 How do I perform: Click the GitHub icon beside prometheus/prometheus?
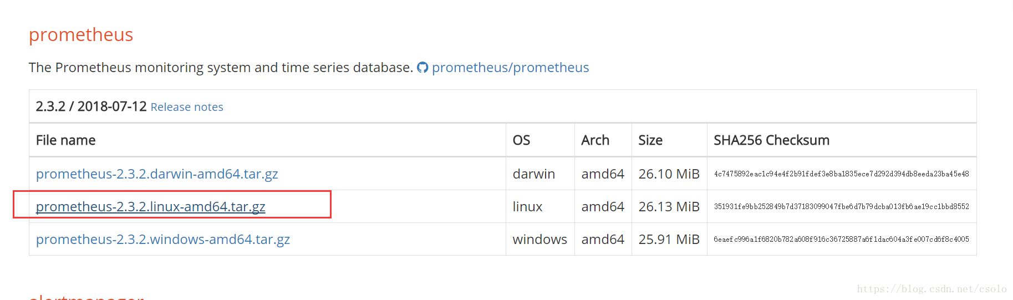coord(422,68)
